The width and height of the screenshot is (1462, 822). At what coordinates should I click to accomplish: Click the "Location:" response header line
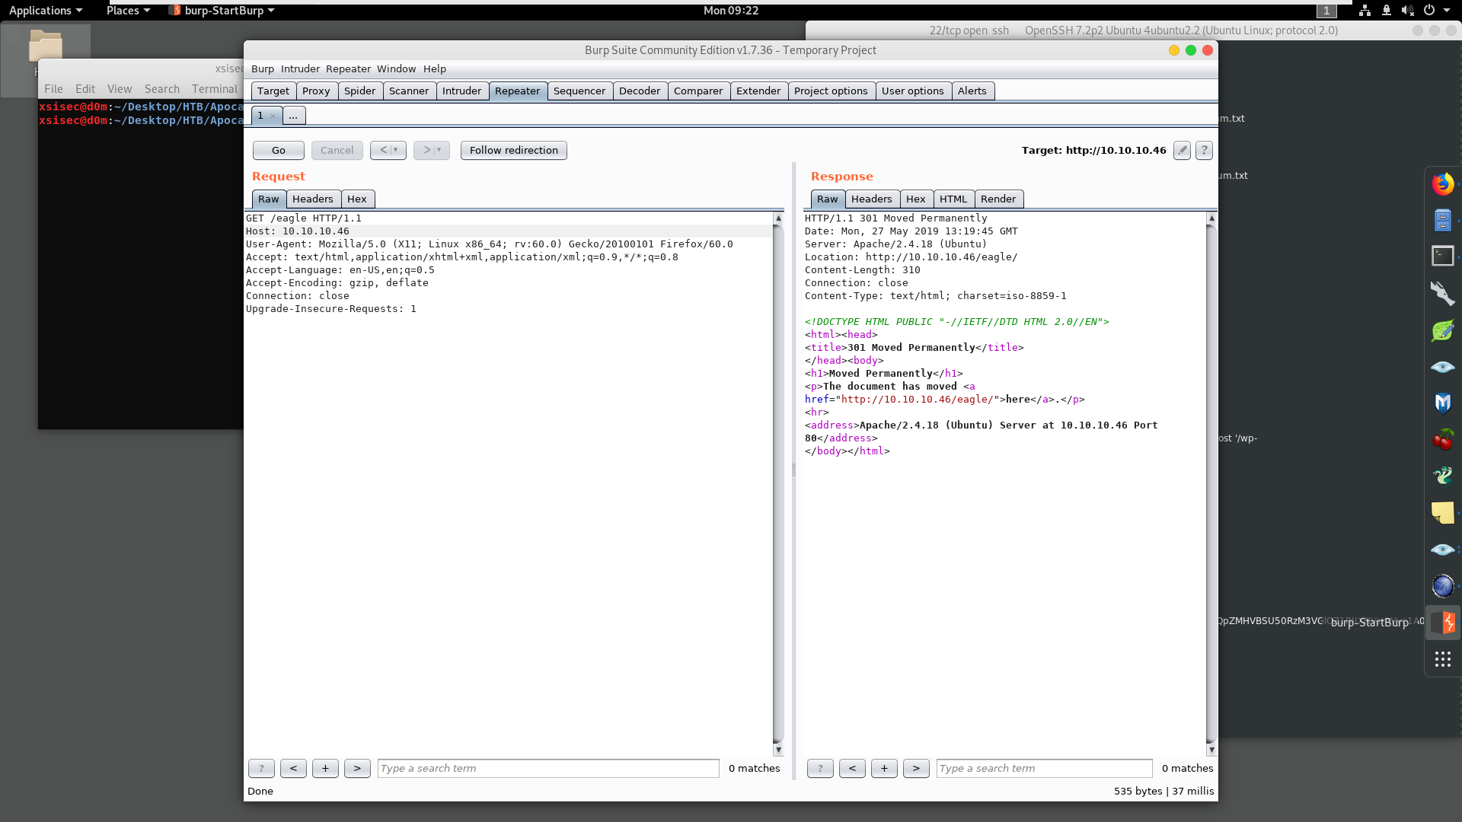tap(911, 257)
